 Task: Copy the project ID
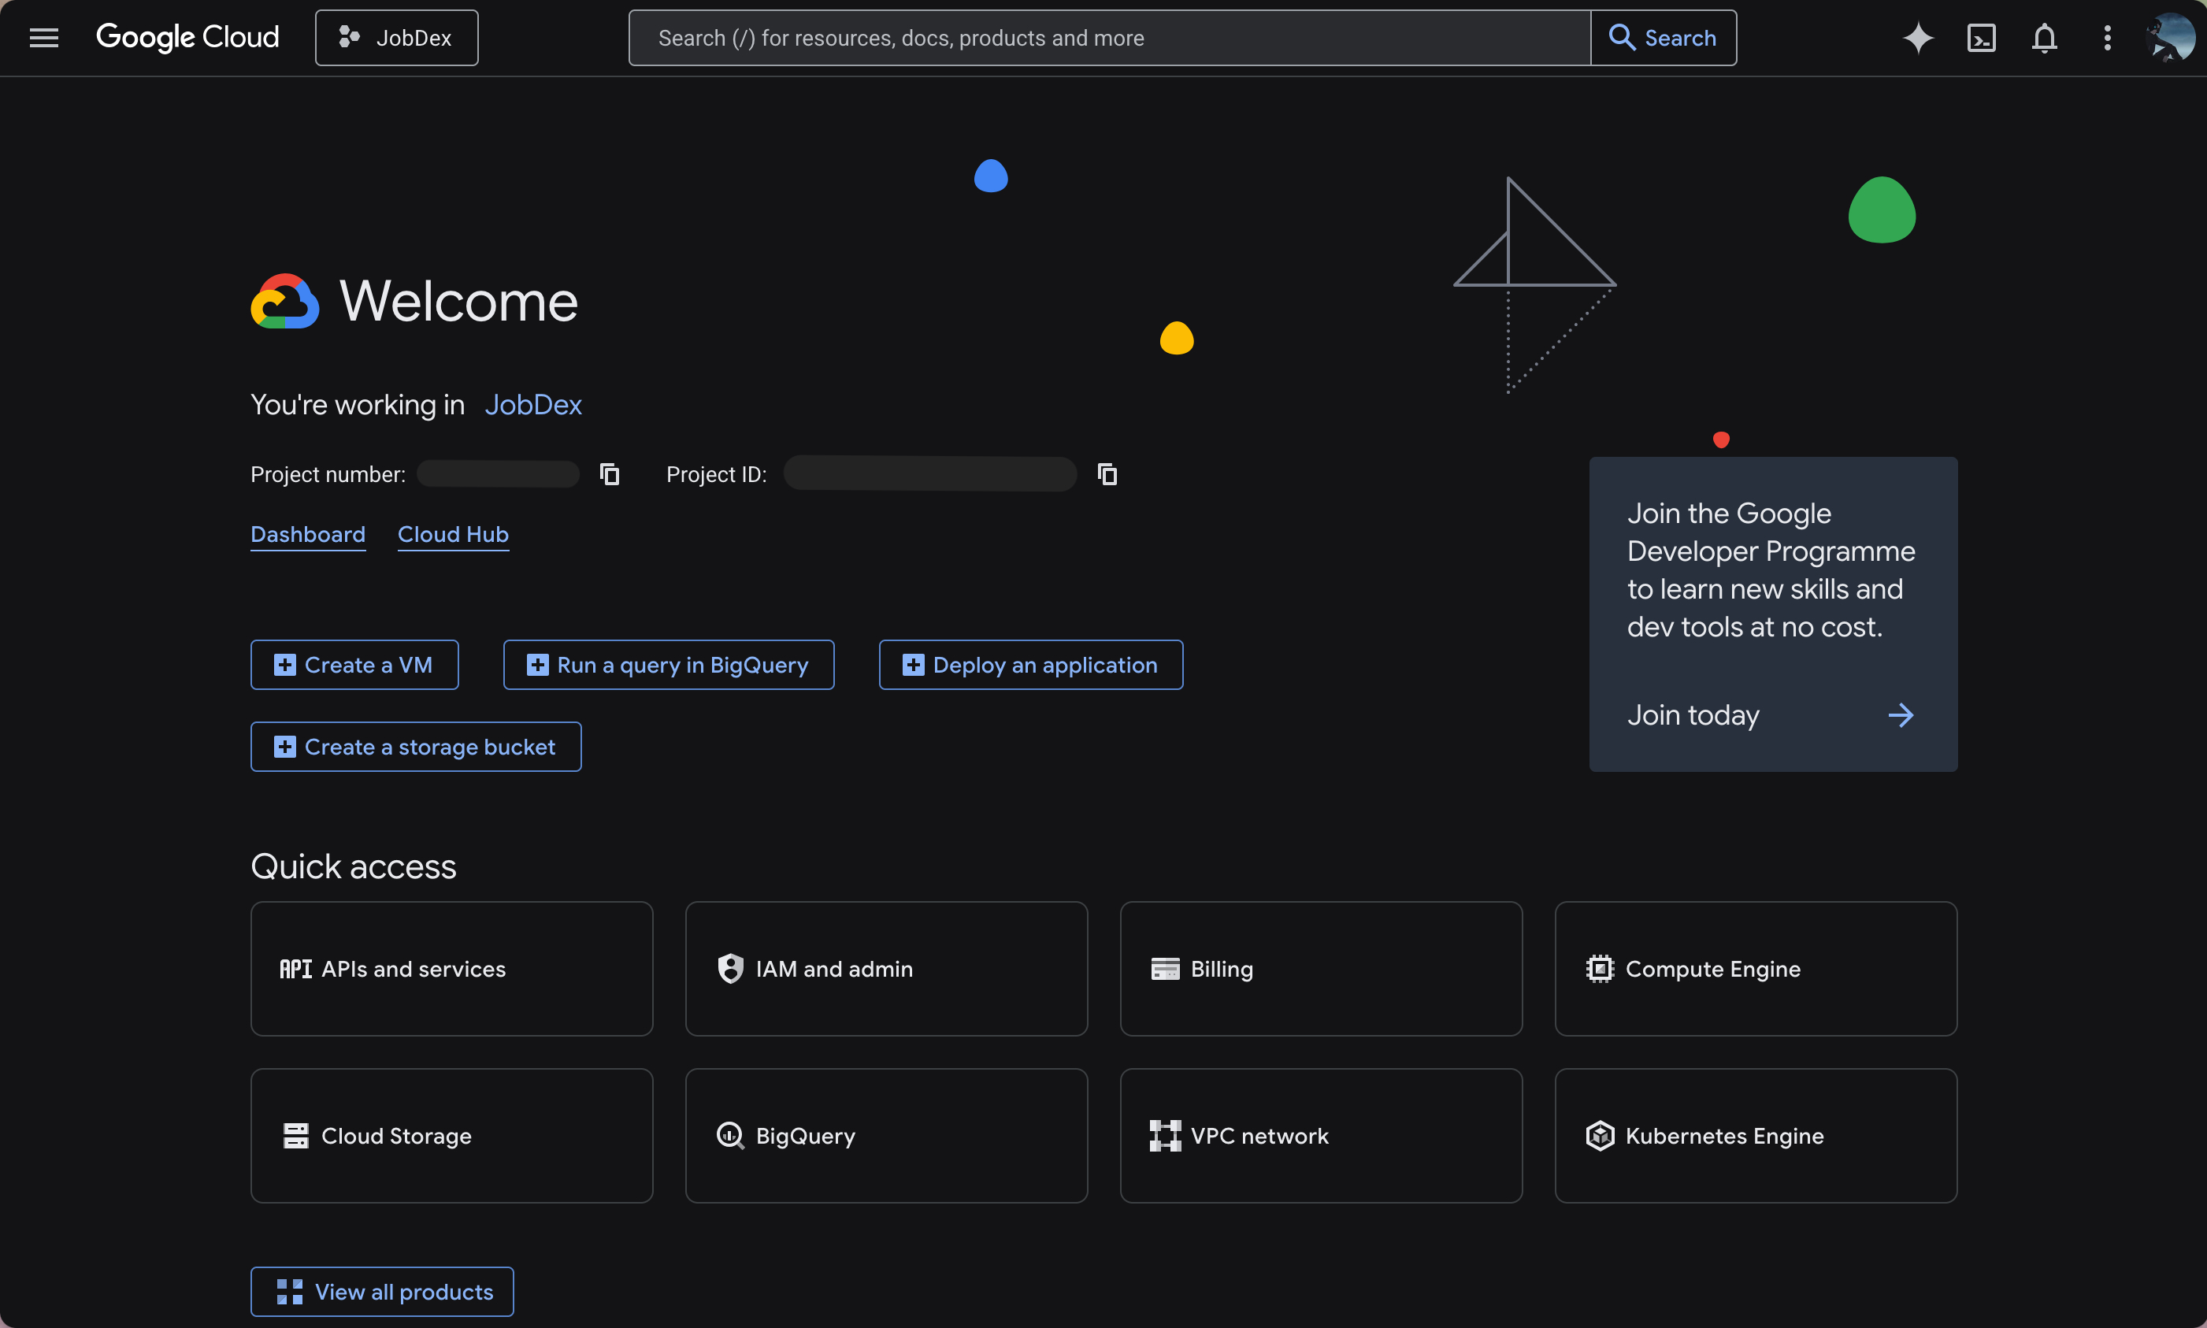tap(1107, 474)
